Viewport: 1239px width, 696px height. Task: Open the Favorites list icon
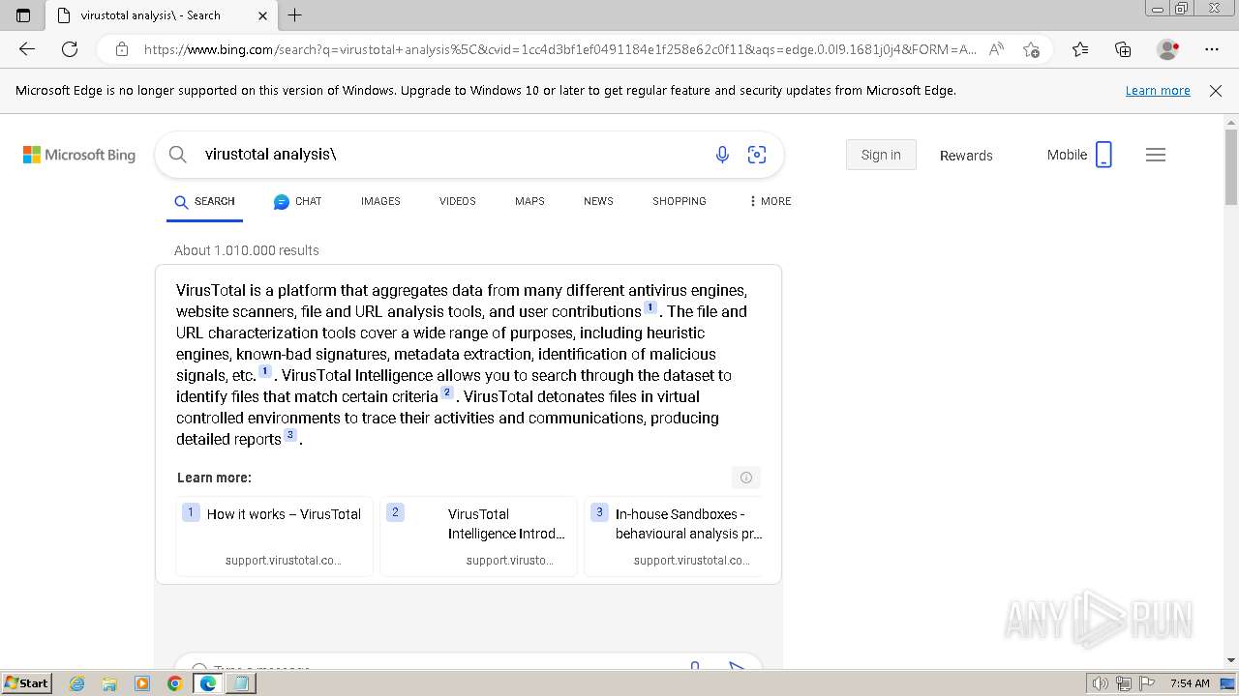(1080, 49)
